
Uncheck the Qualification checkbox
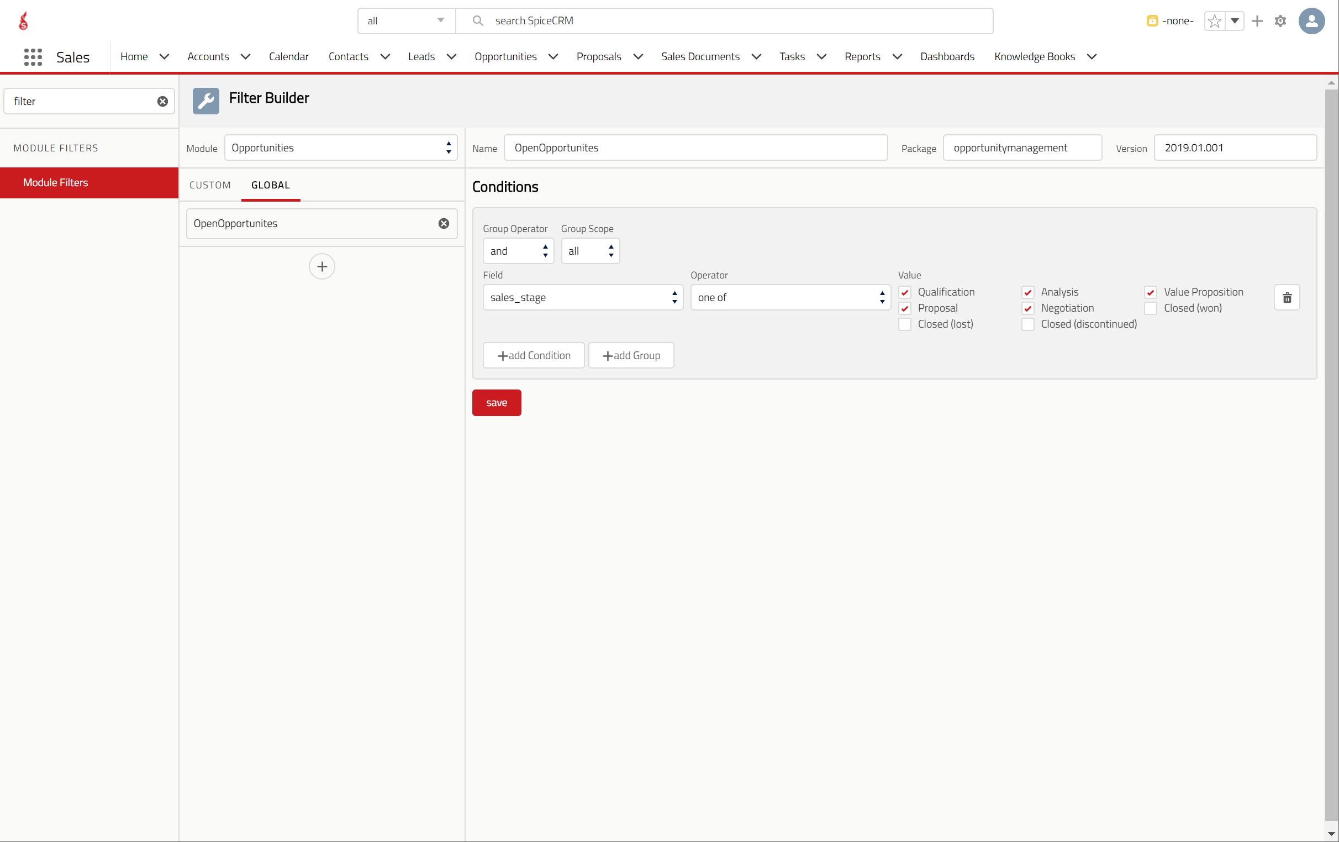tap(905, 292)
